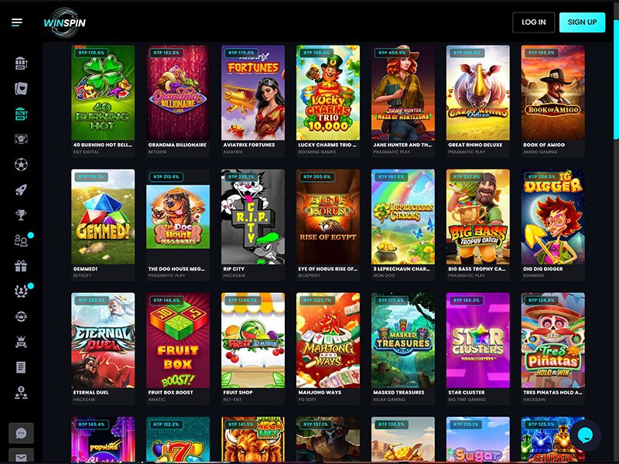619x464 pixels.
Task: Open Aviatrix Fortunes game thumbnail
Action: coord(253,93)
